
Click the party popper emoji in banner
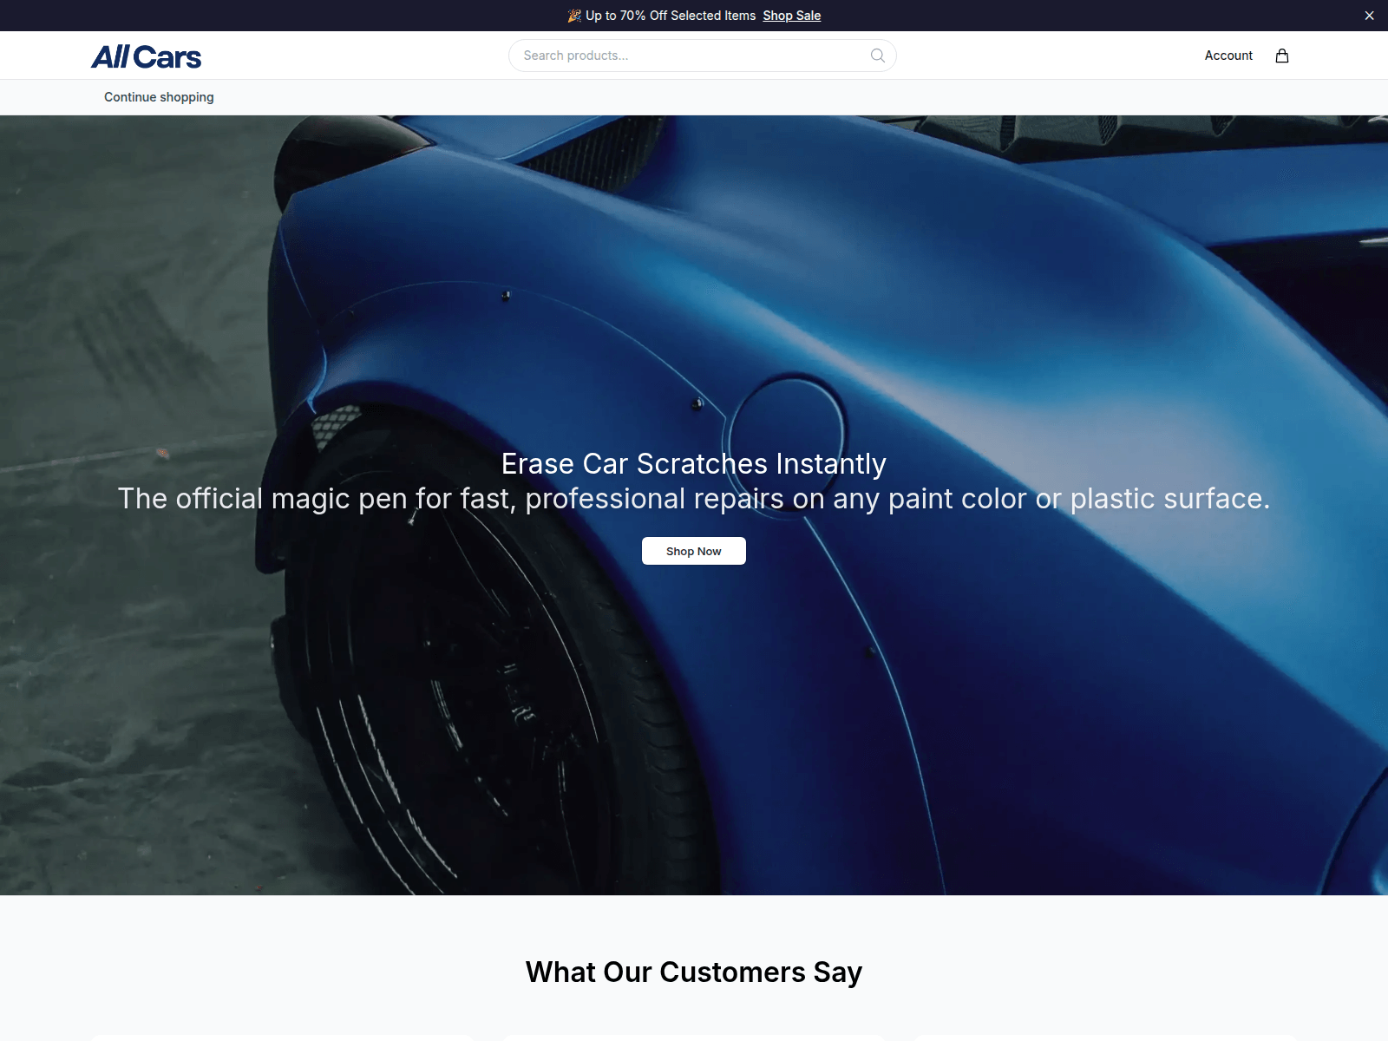pyautogui.click(x=574, y=16)
